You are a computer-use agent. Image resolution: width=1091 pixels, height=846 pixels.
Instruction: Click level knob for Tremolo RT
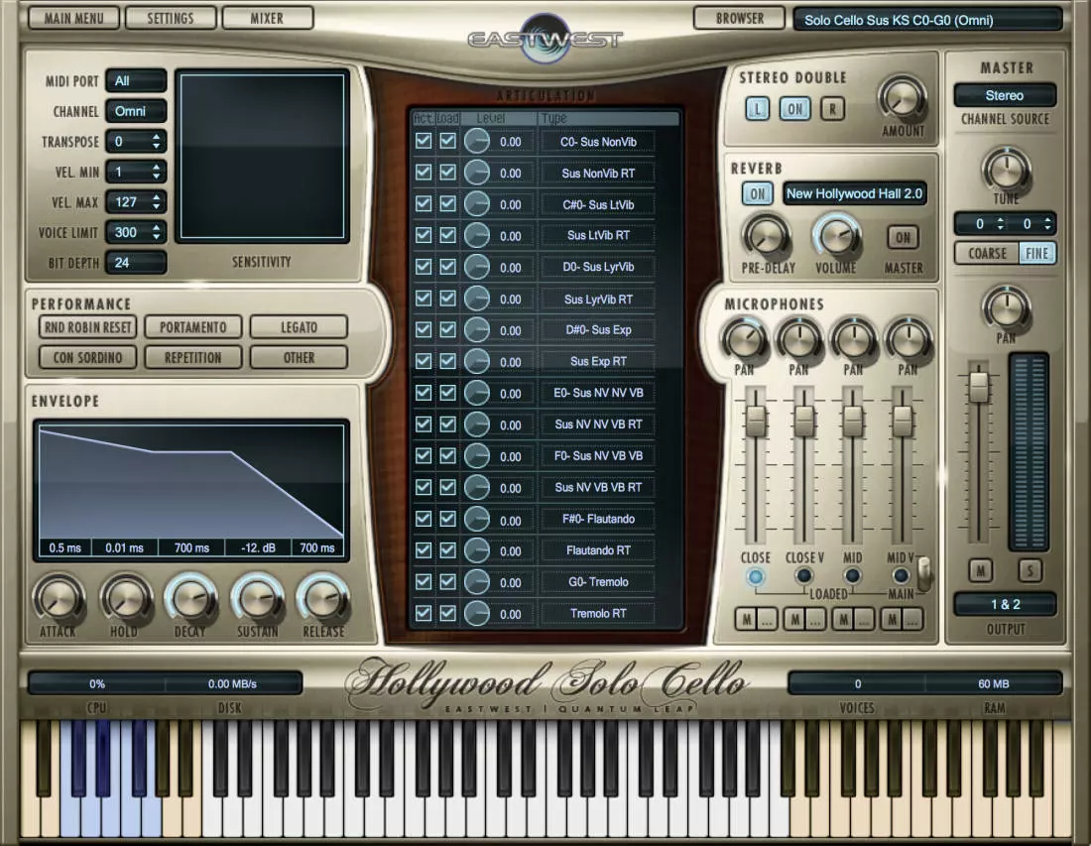click(x=477, y=614)
